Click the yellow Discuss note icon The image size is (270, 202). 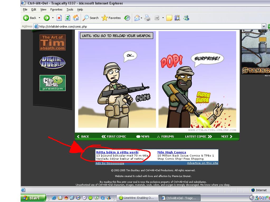169,18
